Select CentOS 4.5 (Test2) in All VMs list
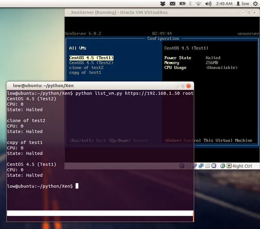 click(91, 63)
